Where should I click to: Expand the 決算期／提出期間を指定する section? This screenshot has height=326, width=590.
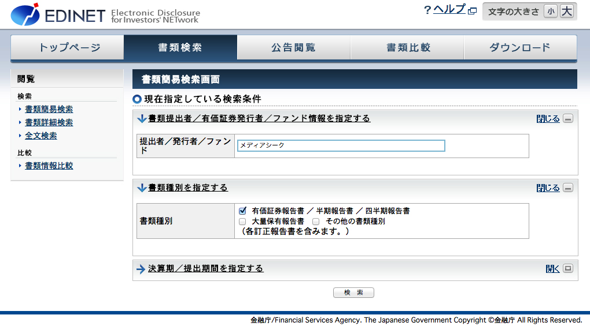(x=205, y=269)
